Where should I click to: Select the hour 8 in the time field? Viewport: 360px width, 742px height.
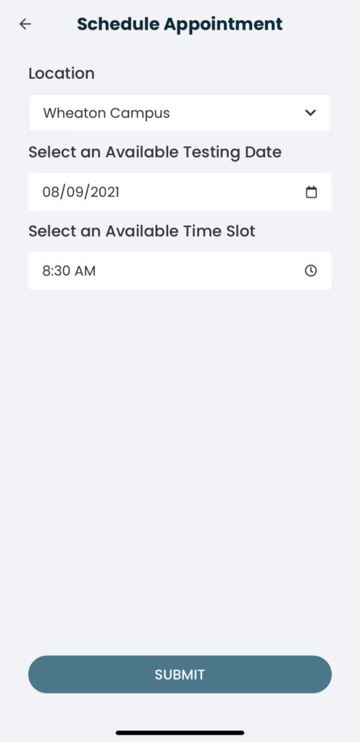(x=46, y=271)
